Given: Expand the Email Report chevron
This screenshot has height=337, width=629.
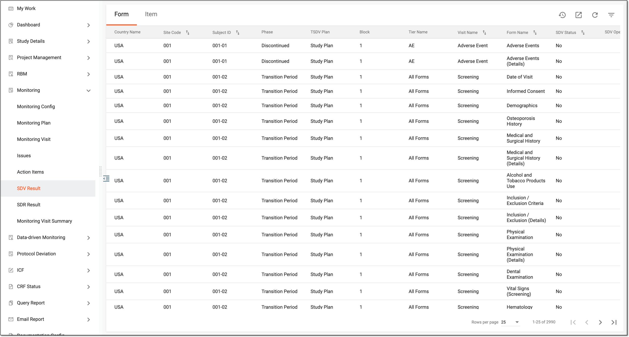Looking at the screenshot, I should pyautogui.click(x=89, y=320).
